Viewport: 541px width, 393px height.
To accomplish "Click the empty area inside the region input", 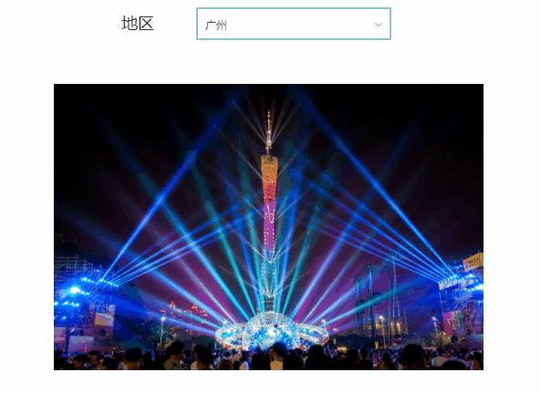I will point(300,25).
